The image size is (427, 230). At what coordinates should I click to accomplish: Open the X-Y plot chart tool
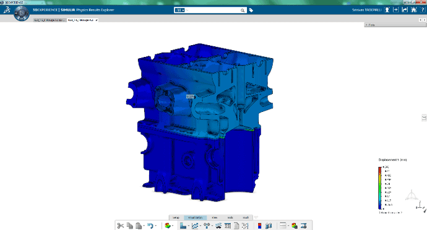point(195,226)
